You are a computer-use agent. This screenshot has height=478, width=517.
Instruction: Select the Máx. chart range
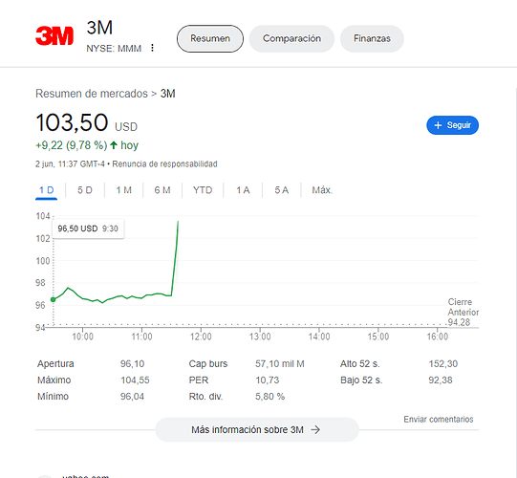click(x=322, y=190)
